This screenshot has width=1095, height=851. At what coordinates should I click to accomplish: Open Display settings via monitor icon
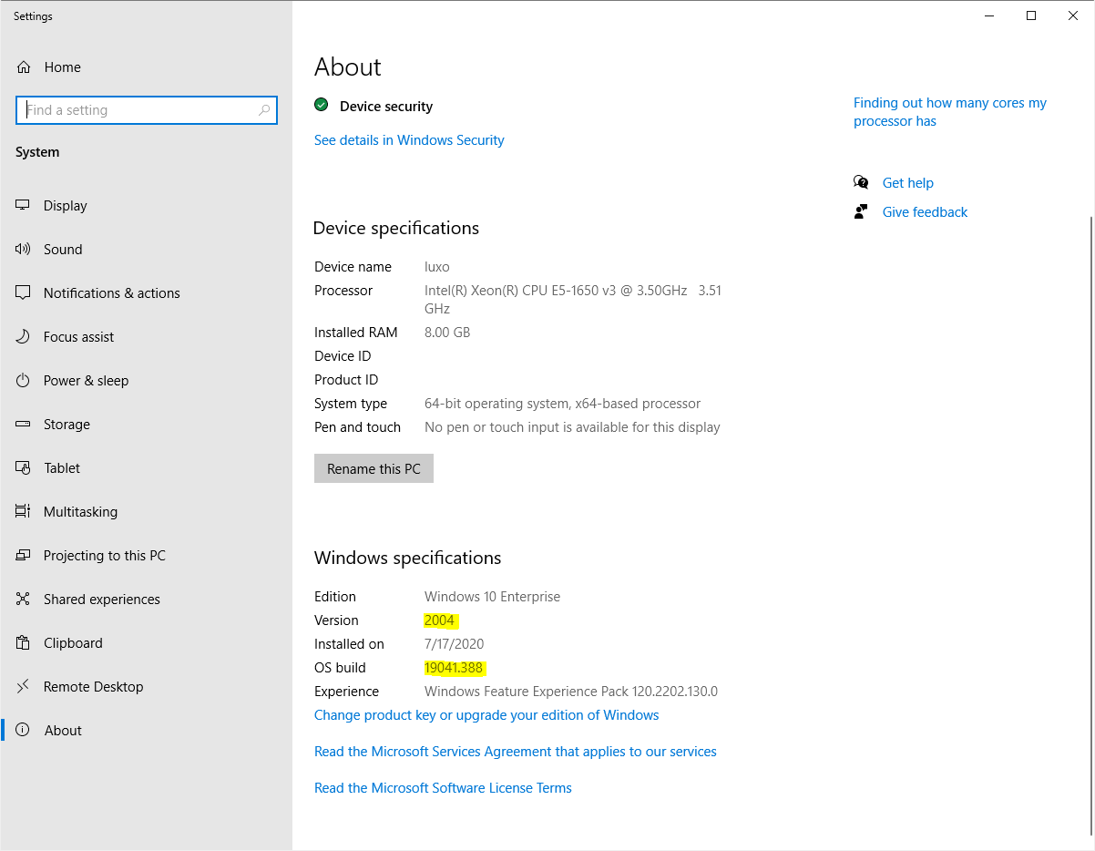tap(24, 206)
